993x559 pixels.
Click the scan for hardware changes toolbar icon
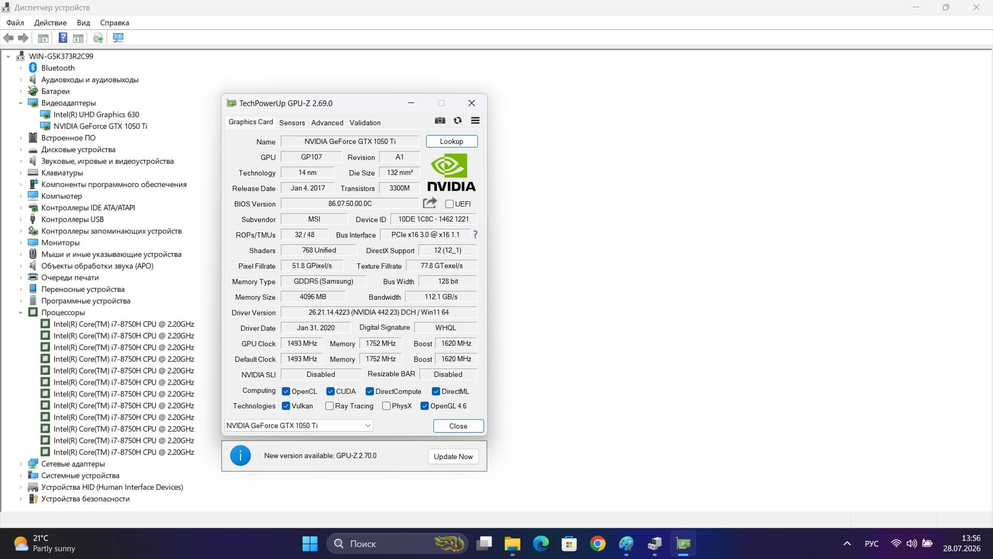[118, 38]
